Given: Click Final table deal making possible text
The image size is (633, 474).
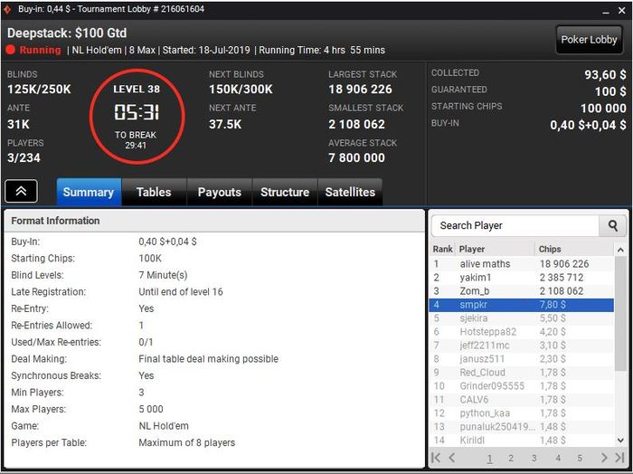Looking at the screenshot, I should point(208,359).
